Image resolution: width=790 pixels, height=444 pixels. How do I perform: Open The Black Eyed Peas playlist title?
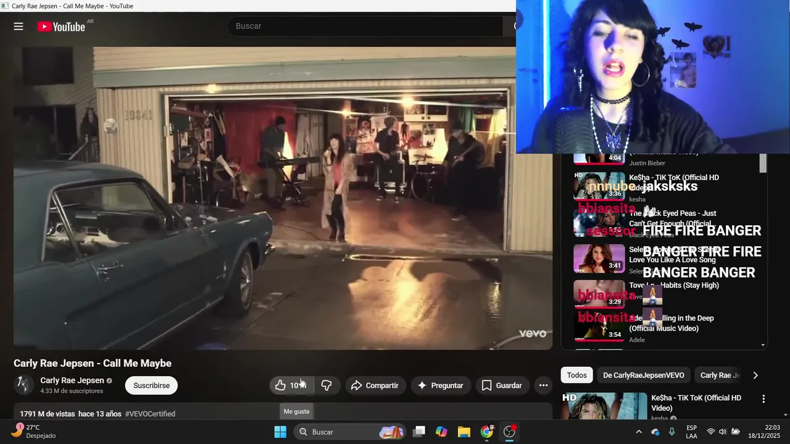click(673, 218)
